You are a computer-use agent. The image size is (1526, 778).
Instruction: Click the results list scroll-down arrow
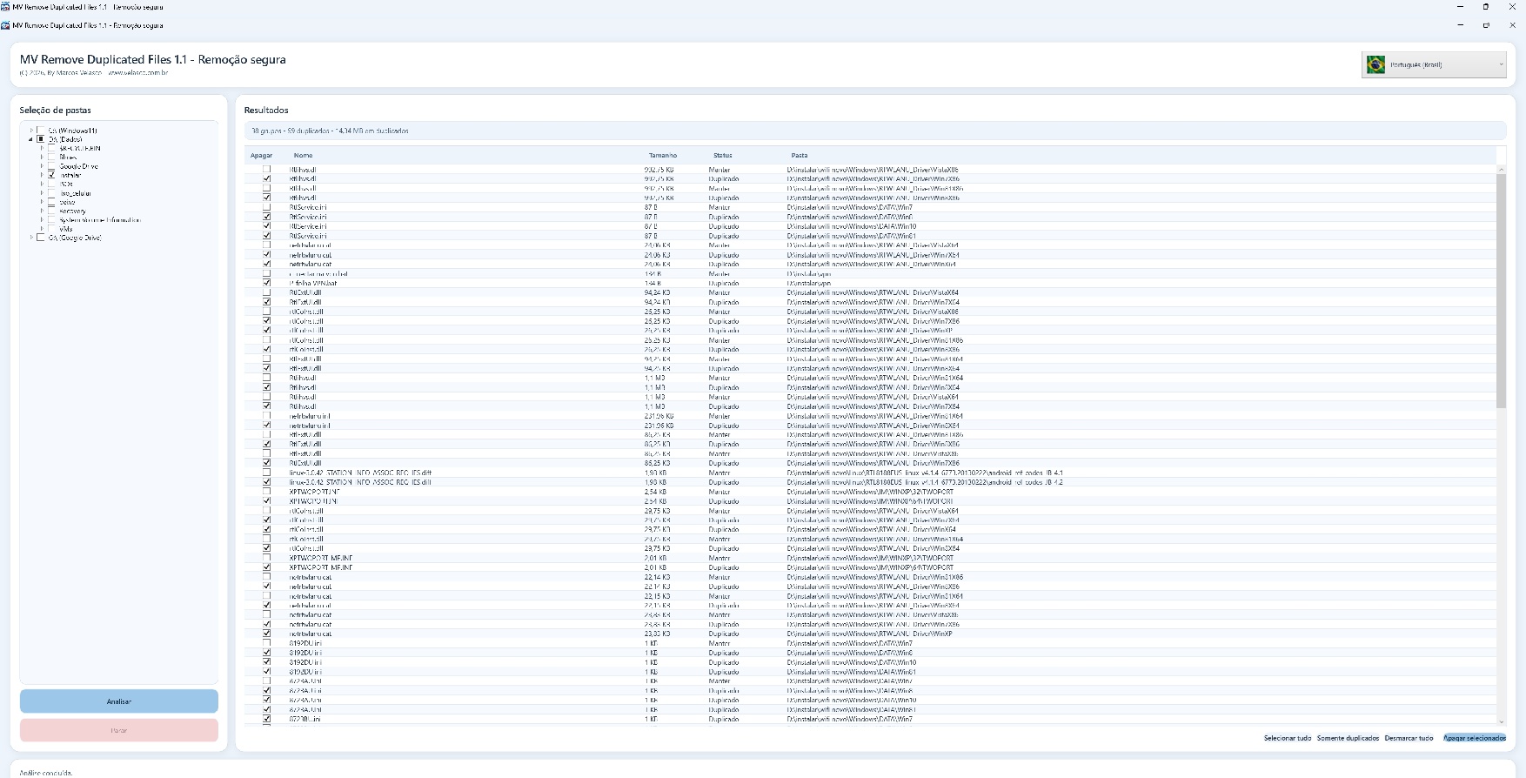[1501, 721]
